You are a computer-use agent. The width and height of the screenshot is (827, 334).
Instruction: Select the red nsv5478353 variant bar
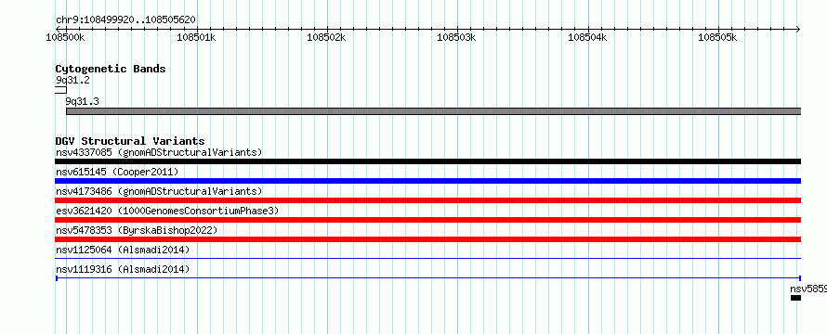coord(428,239)
